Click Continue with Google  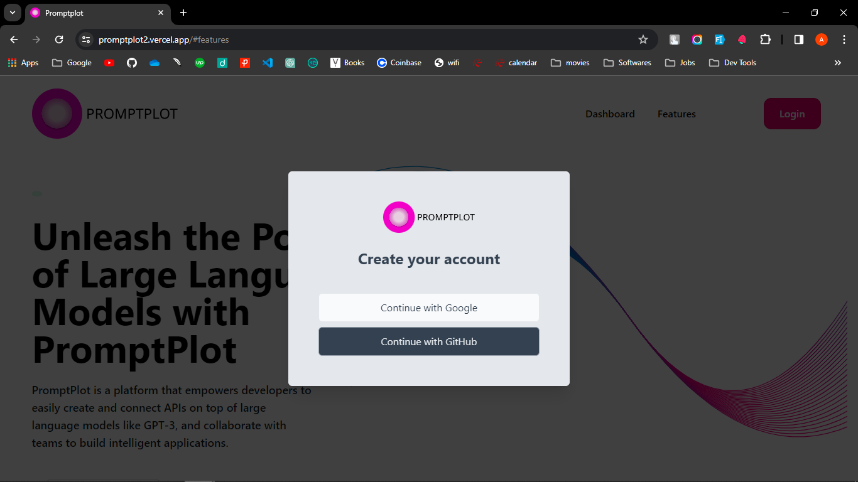click(429, 308)
